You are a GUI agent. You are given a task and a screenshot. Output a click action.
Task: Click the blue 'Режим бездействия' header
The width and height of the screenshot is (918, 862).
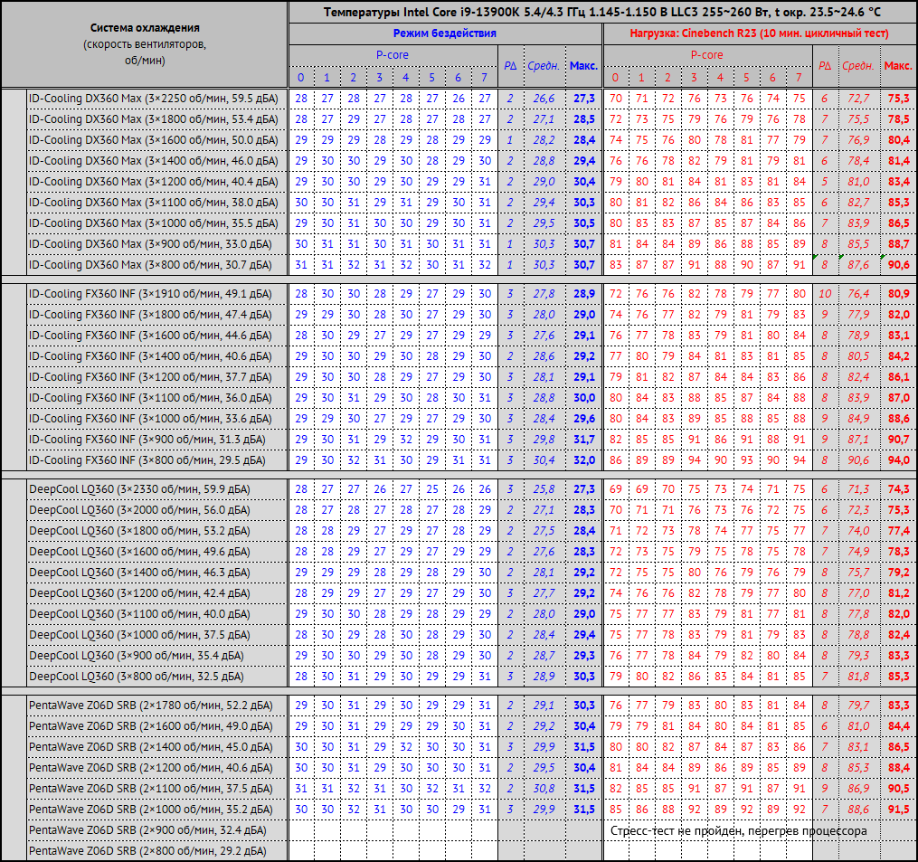pos(444,33)
